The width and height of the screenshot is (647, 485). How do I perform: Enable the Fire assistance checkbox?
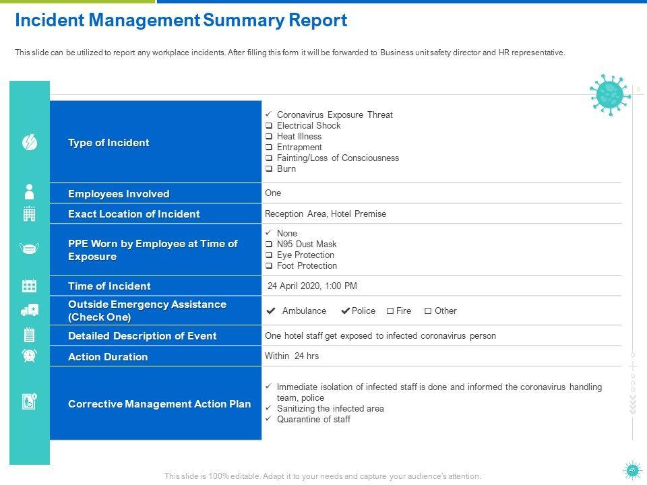click(x=390, y=311)
